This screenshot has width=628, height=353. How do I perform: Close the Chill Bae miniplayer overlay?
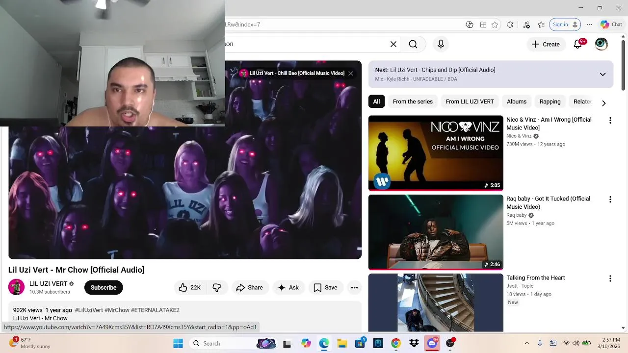tap(351, 74)
